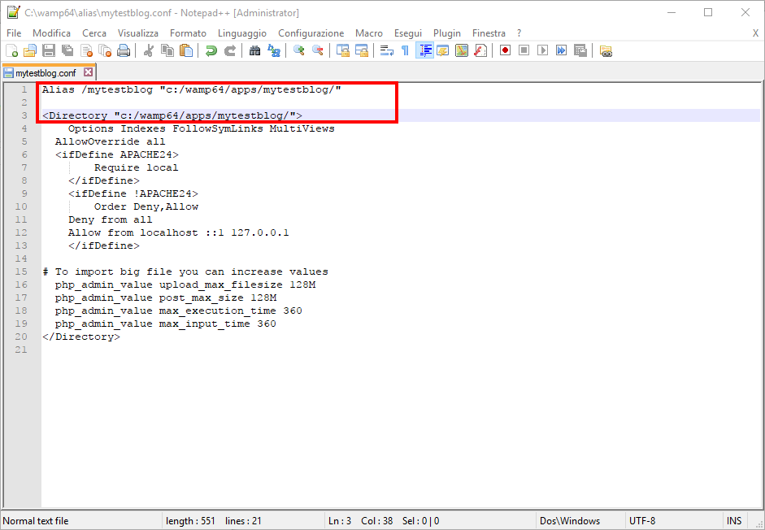Click 'php_admin_value post_max_size 128M' line
The width and height of the screenshot is (765, 530).
coord(166,298)
